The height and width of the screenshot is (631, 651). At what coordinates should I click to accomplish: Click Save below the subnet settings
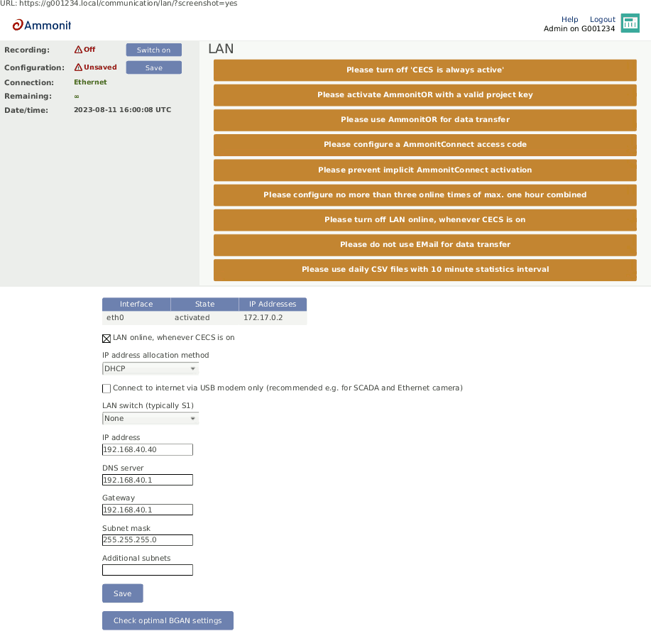click(122, 593)
